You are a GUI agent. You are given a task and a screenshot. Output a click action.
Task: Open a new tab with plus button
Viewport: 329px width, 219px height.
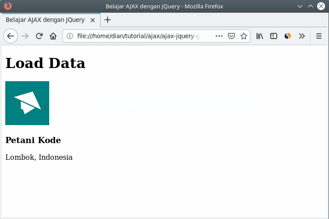pyautogui.click(x=108, y=20)
